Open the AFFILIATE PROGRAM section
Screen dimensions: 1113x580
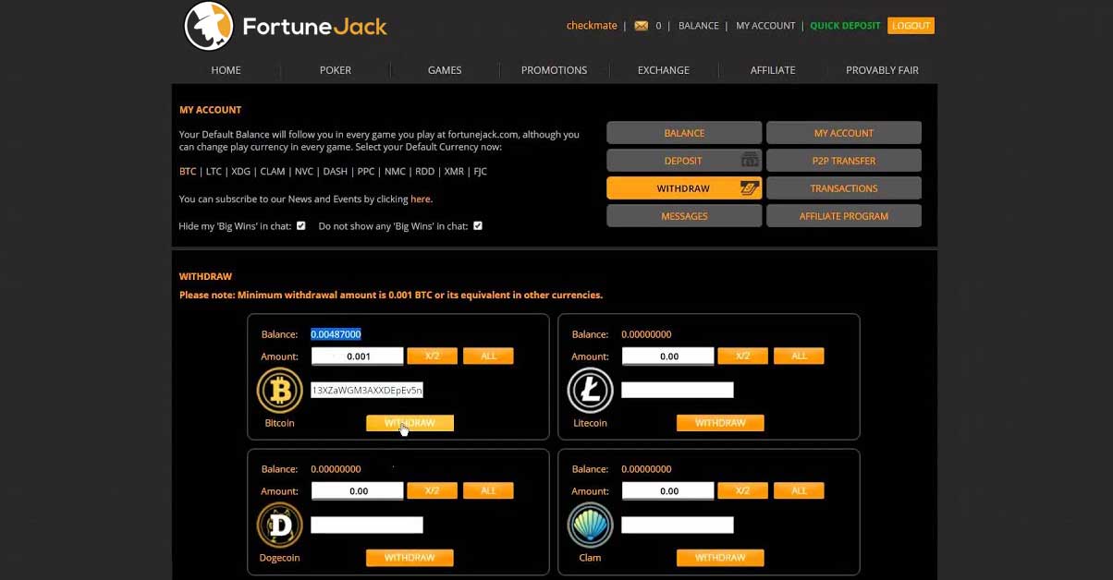[844, 216]
